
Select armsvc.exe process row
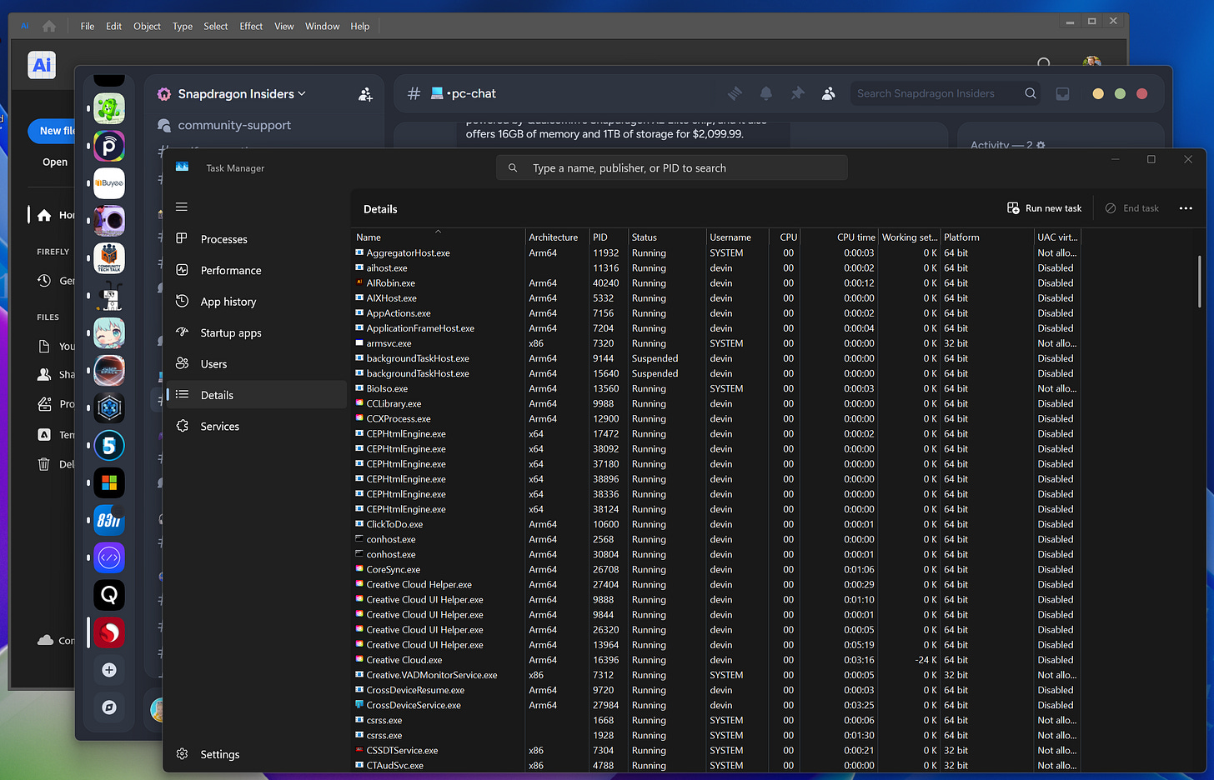[717, 343]
